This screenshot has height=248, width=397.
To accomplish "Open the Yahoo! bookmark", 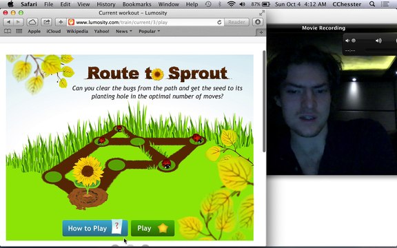I will pos(101,32).
